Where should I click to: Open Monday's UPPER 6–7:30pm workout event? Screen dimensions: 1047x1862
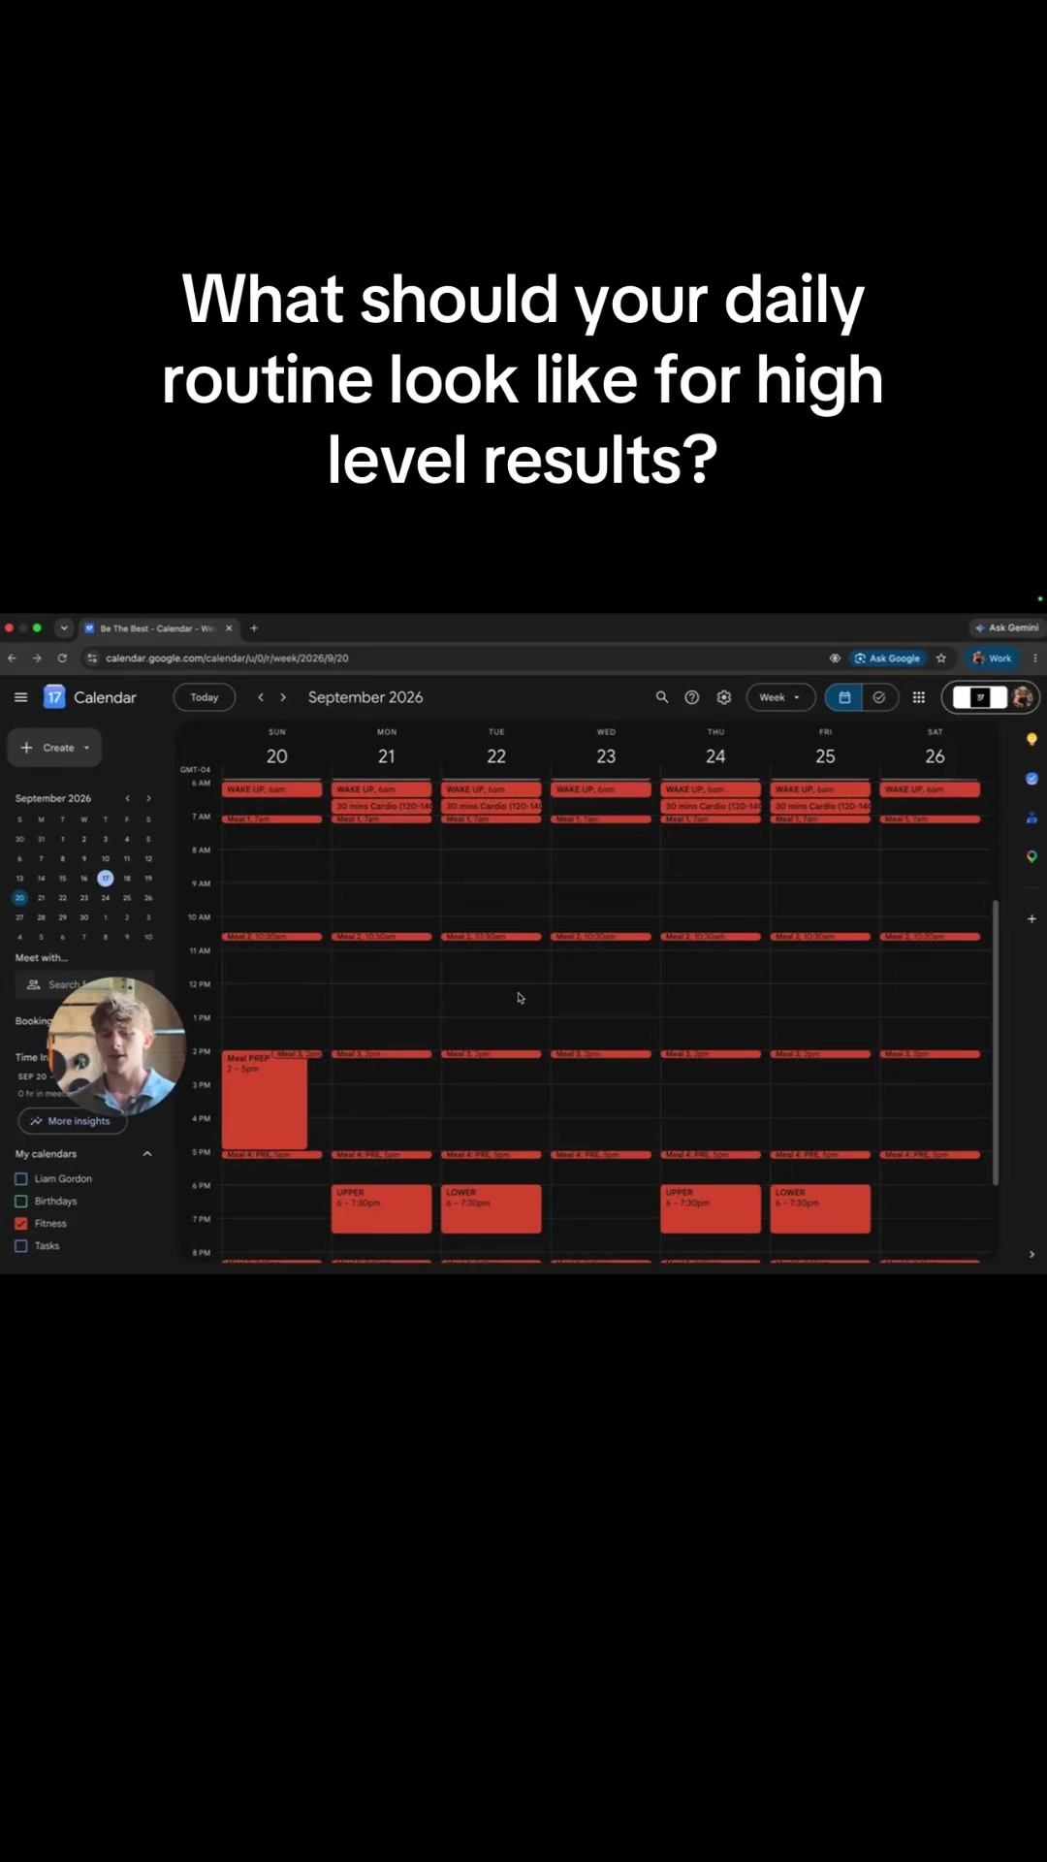pyautogui.click(x=382, y=1208)
